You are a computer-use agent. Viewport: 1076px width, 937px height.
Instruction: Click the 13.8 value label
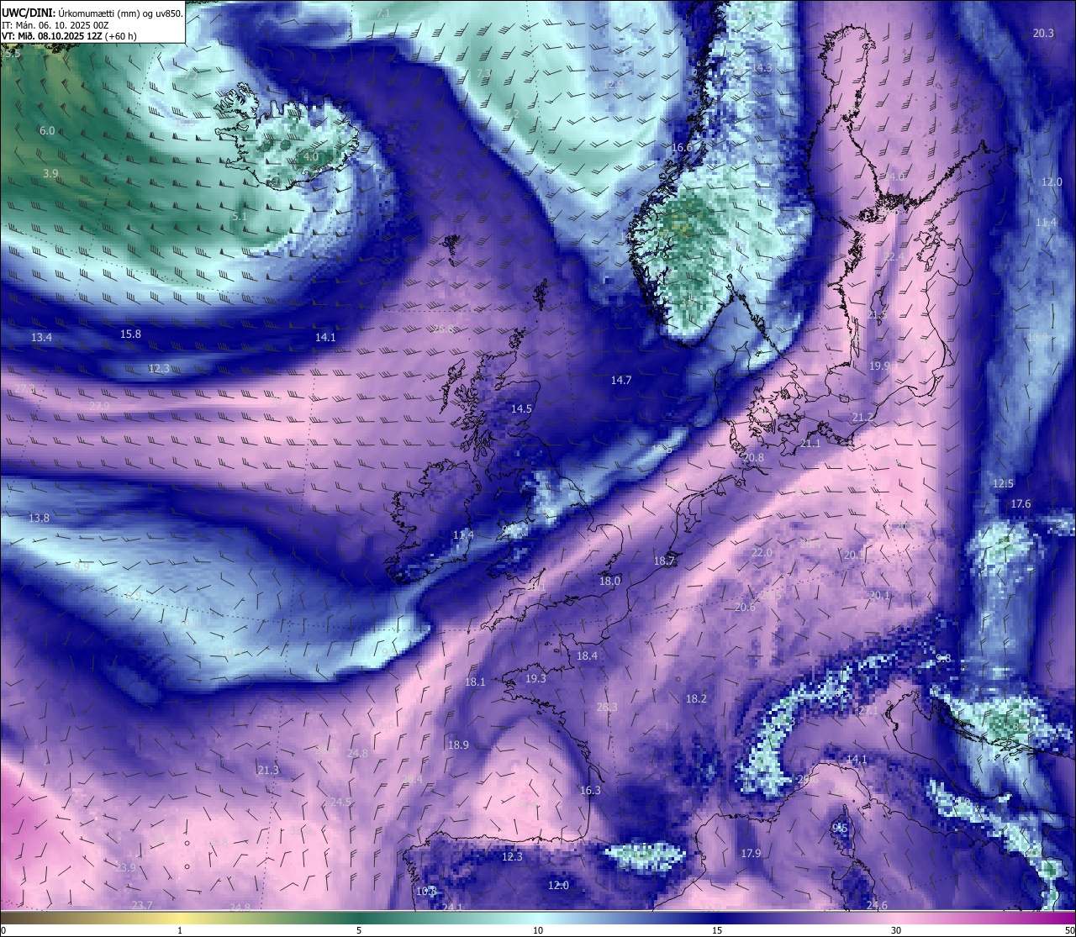40,519
